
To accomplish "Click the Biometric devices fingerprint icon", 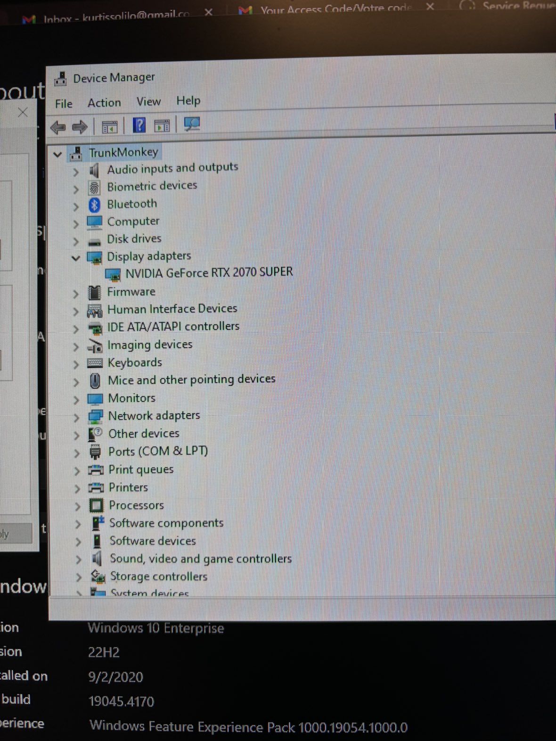I will pyautogui.click(x=94, y=187).
